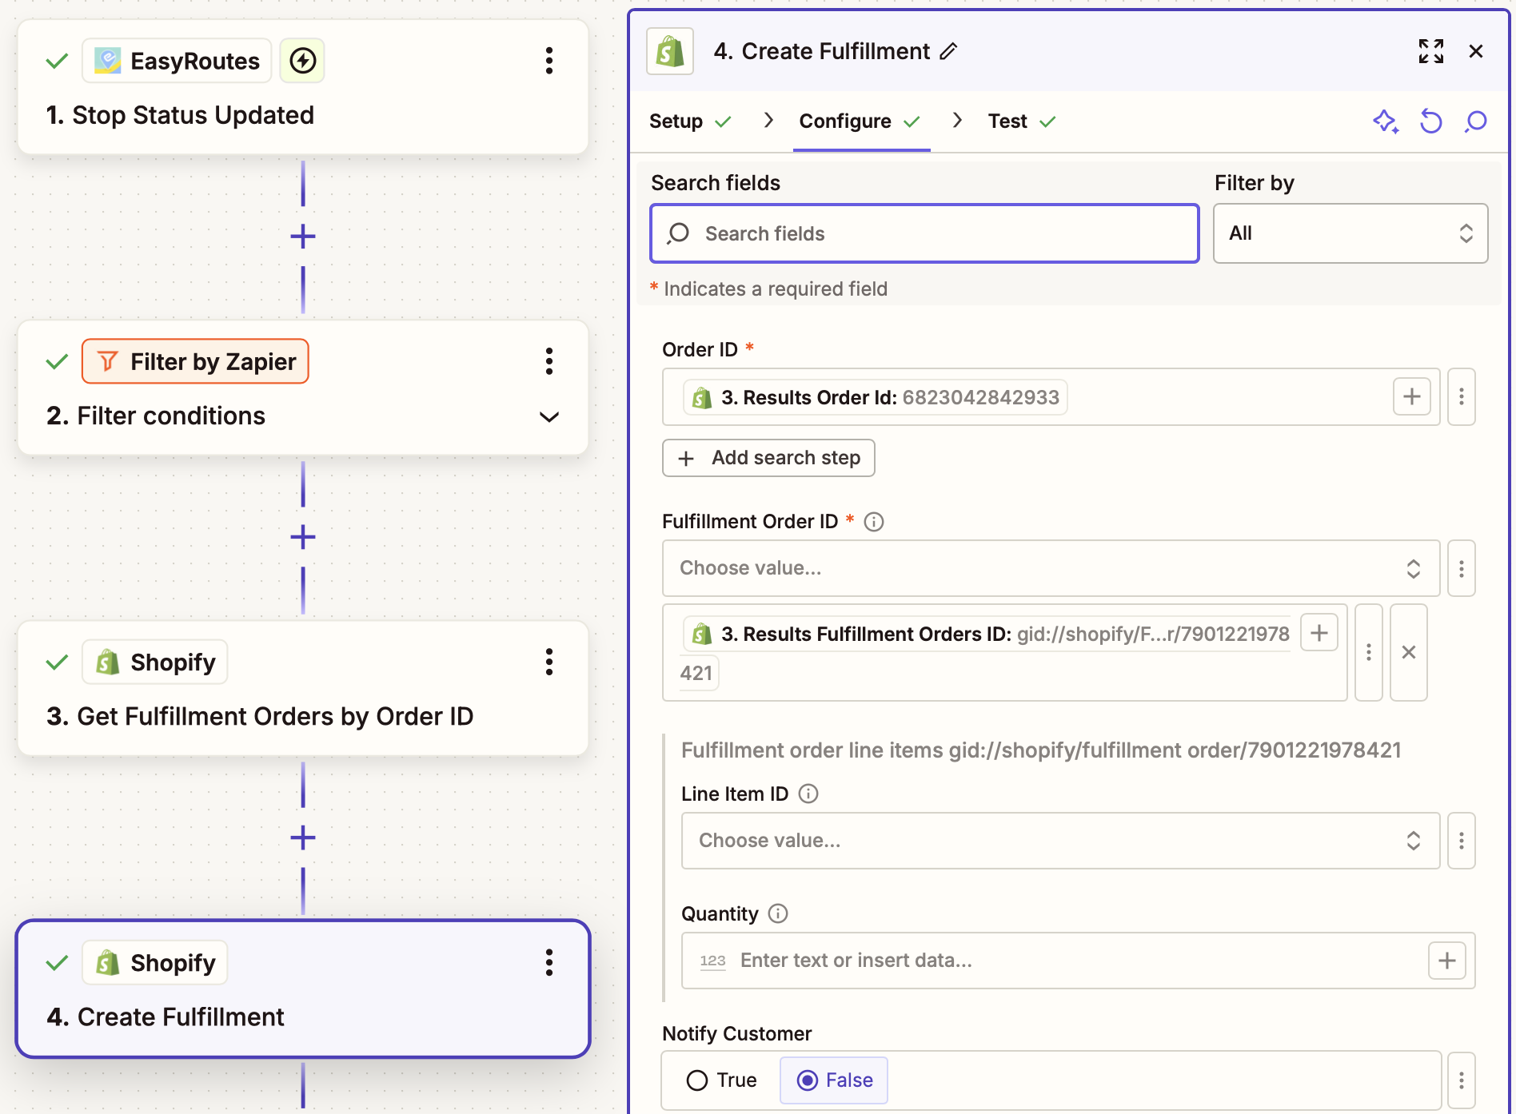
Task: Click the Add search step button
Action: click(768, 458)
